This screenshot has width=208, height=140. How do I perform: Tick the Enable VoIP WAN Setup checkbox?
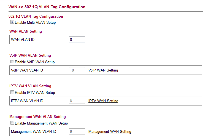pyautogui.click(x=12, y=62)
